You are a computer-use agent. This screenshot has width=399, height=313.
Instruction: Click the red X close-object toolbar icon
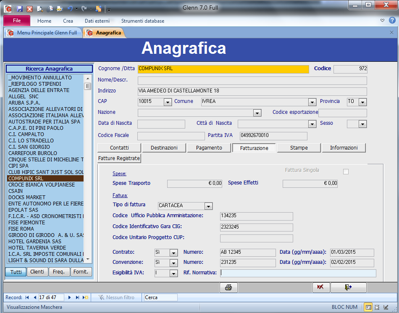tap(29, 9)
